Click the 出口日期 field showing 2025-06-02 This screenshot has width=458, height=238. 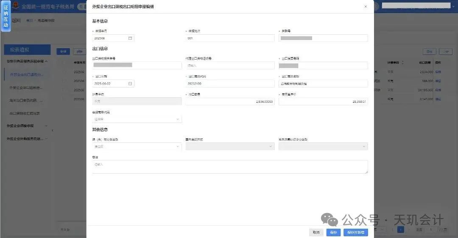coord(113,84)
